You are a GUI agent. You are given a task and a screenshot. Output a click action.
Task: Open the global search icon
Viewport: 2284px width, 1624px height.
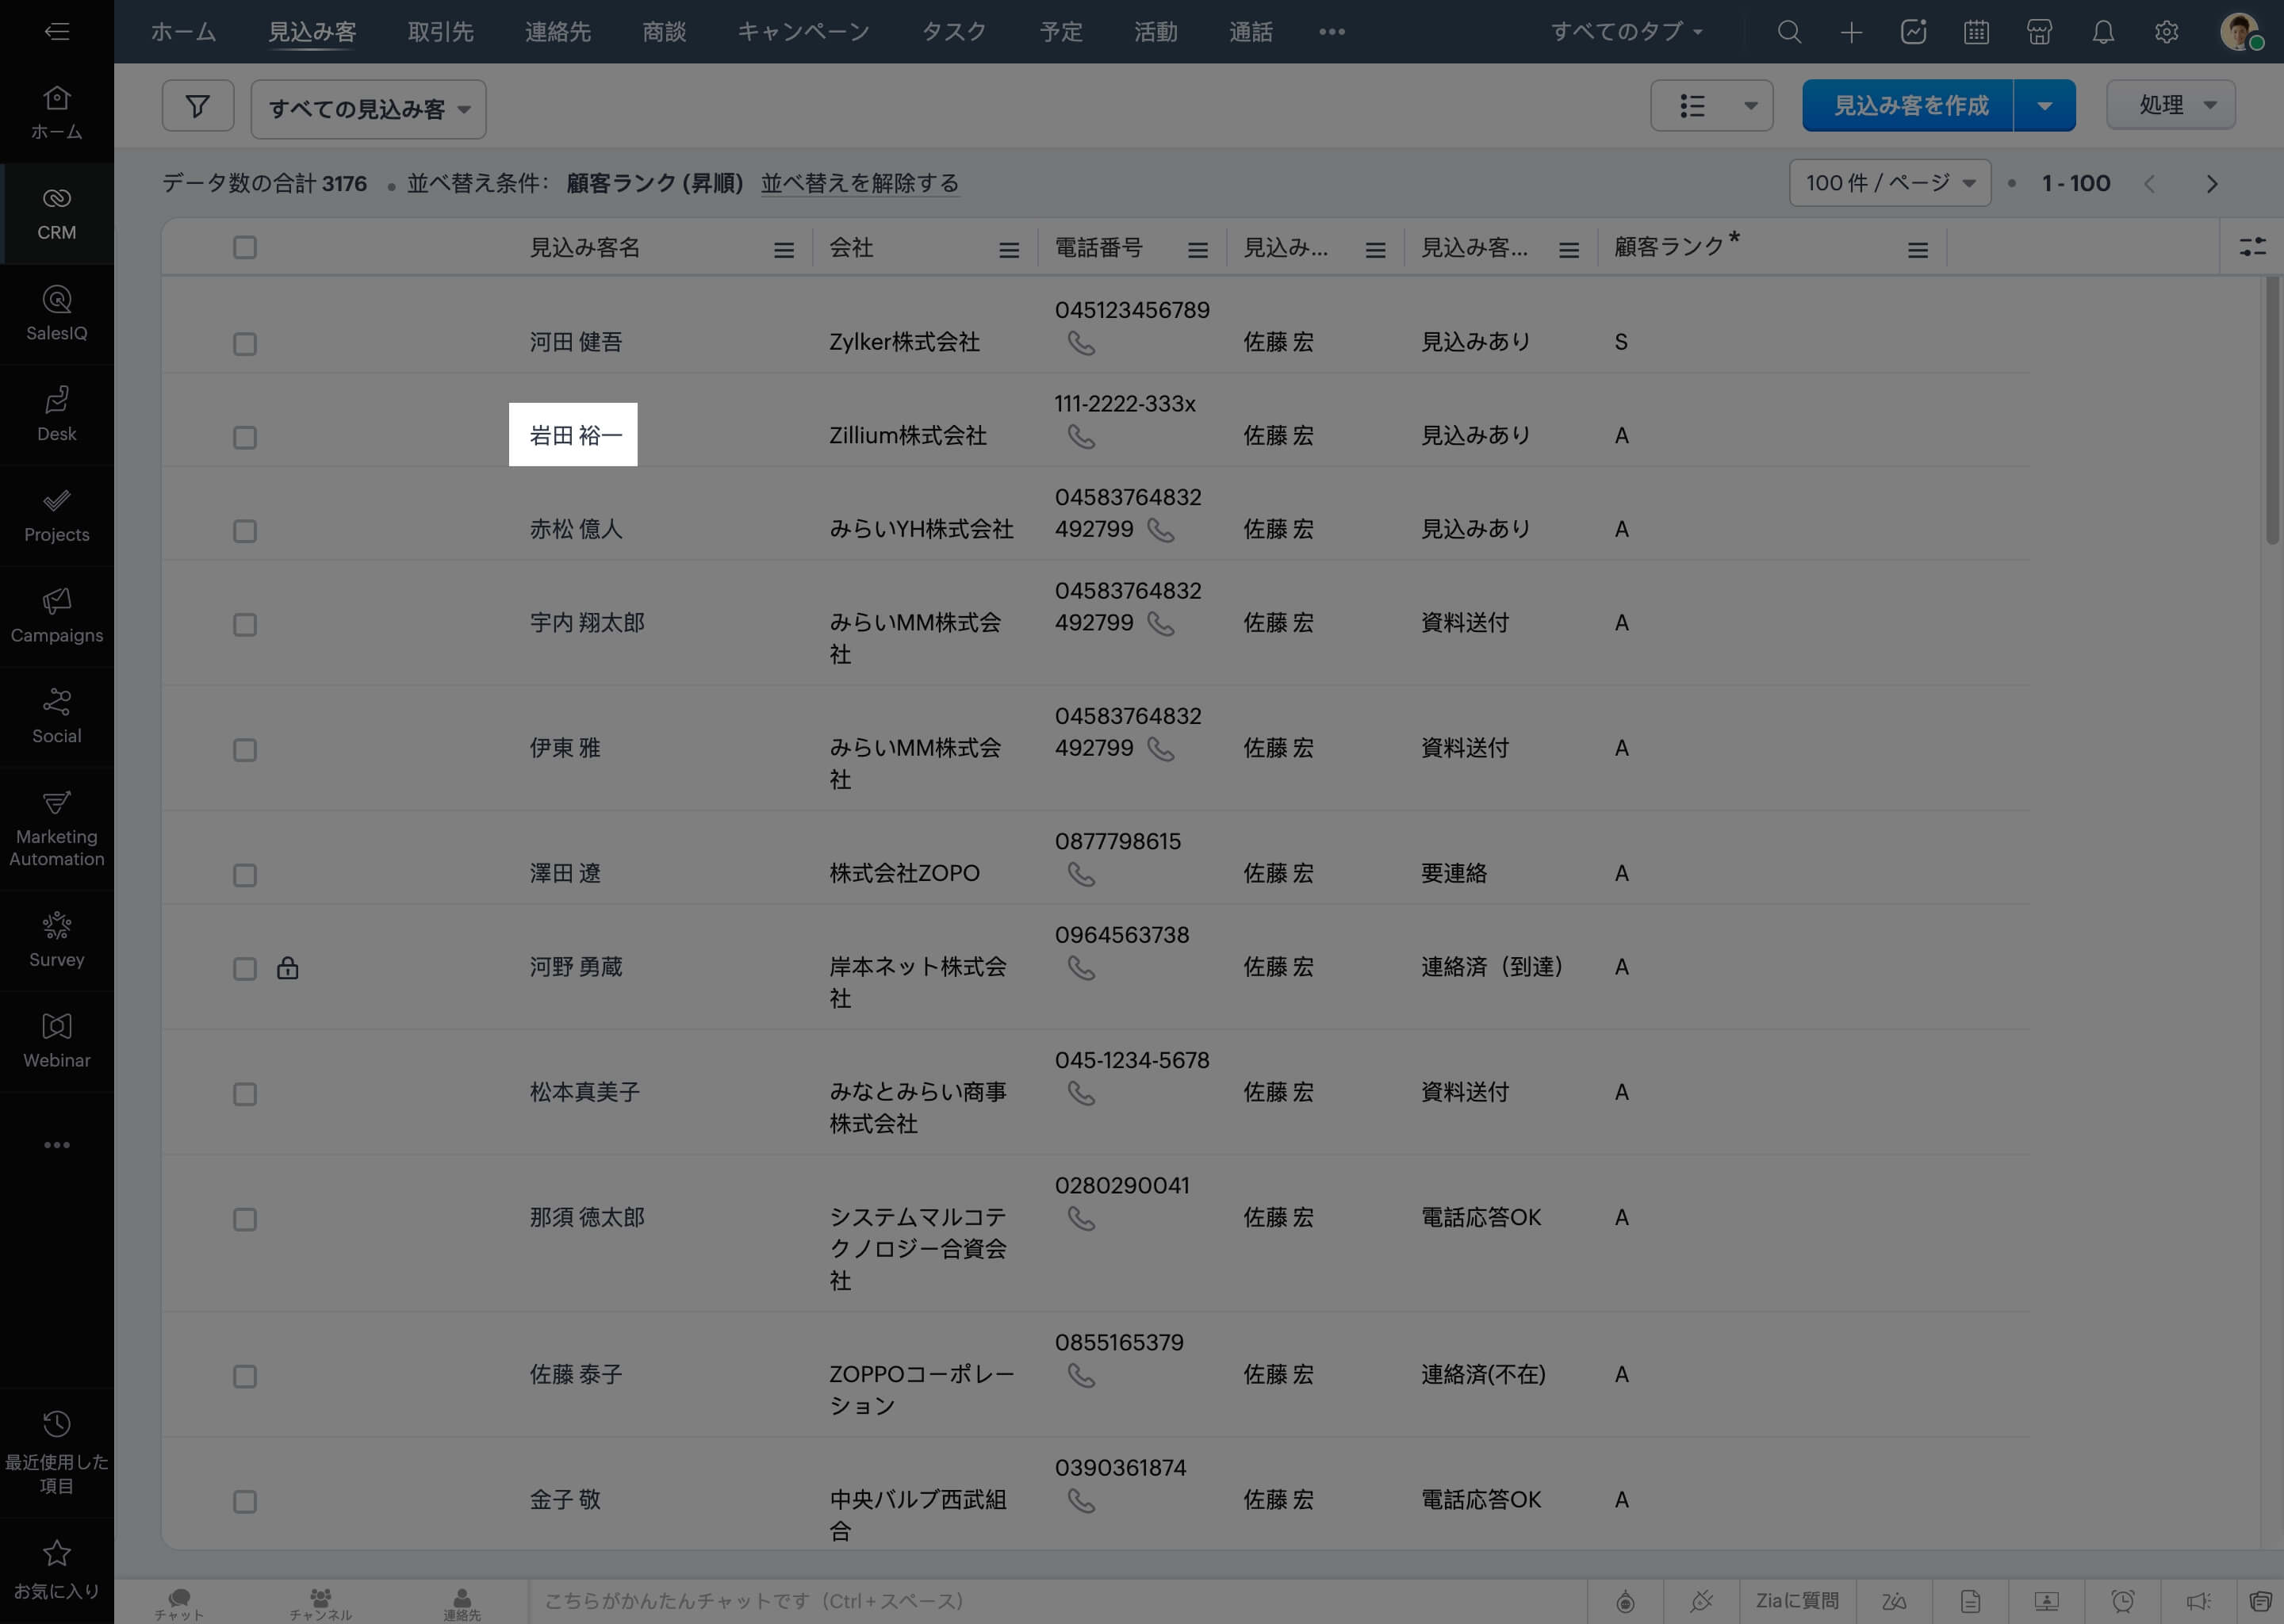pos(1789,31)
